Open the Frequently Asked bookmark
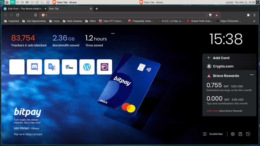Viewport: 260px width, 146px height. click(x=141, y=21)
